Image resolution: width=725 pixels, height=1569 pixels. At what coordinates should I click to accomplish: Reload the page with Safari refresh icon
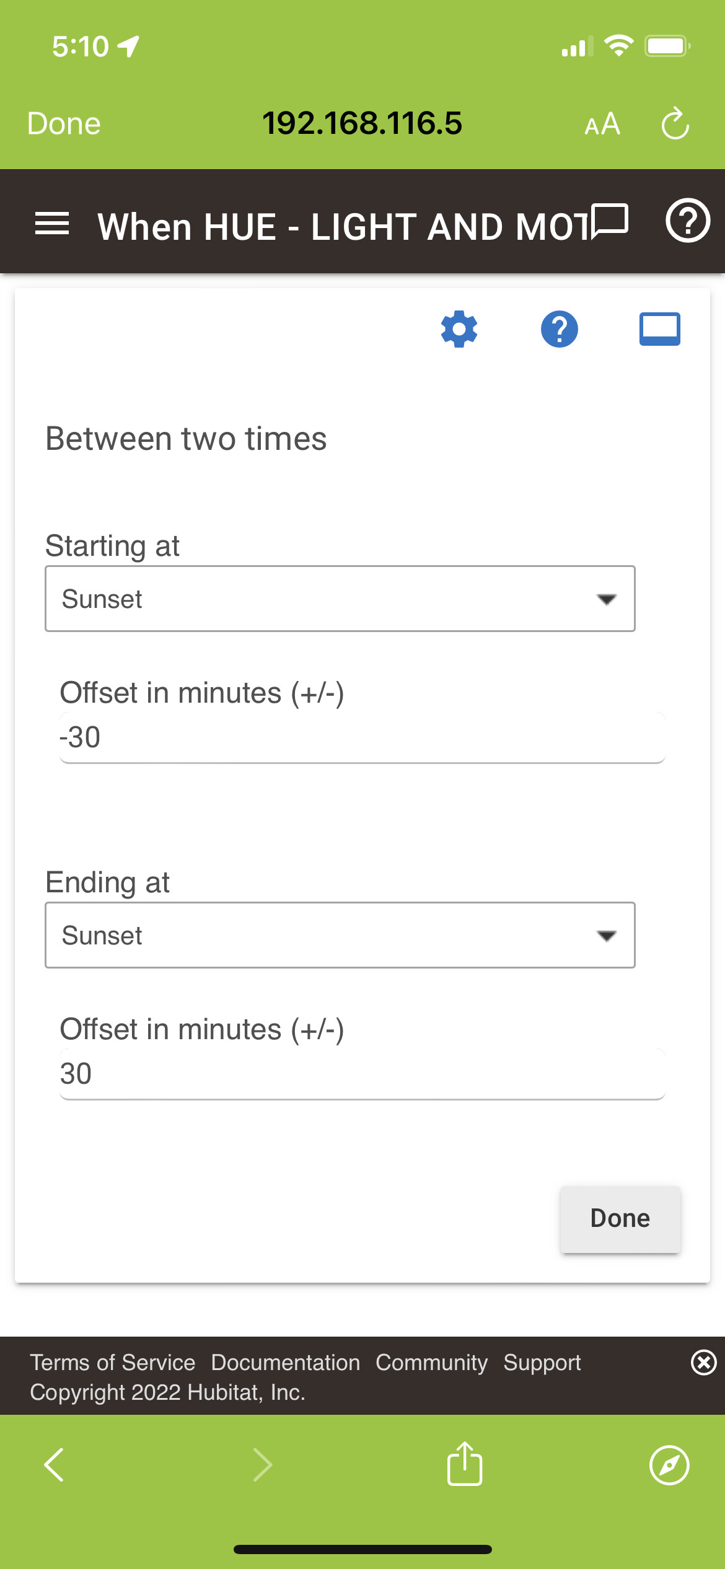click(675, 123)
